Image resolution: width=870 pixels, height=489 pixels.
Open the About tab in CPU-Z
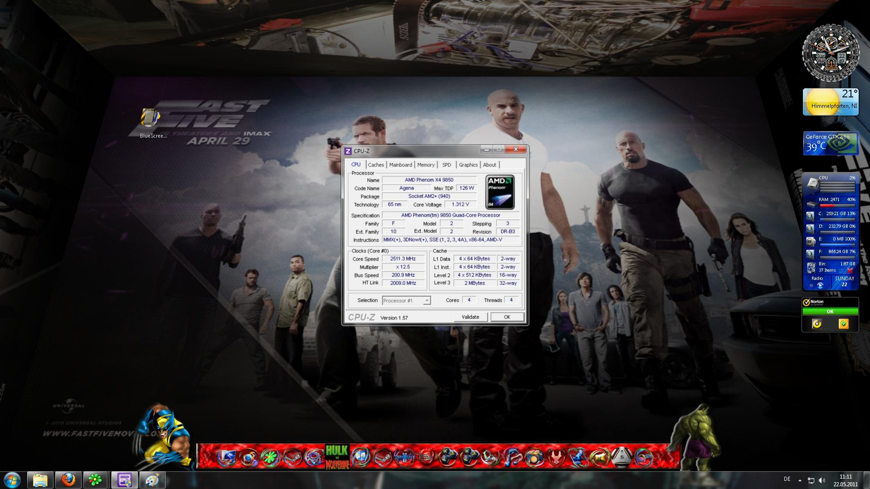click(490, 165)
